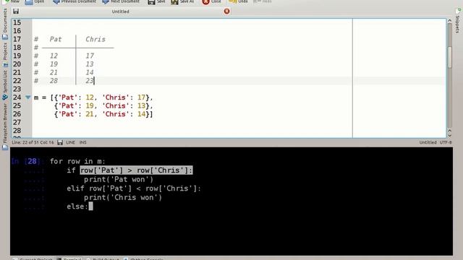The height and width of the screenshot is (260, 463).
Task: Click the 'else:' line in the terminal
Action: tap(77, 207)
